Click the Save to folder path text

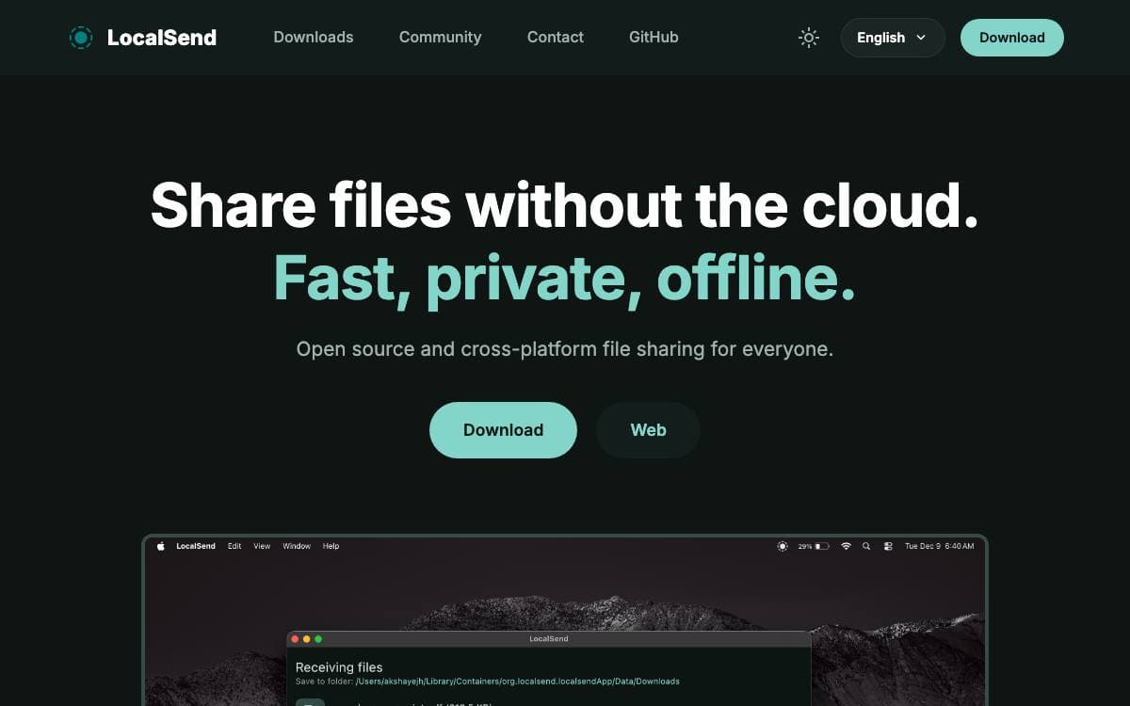(x=488, y=682)
